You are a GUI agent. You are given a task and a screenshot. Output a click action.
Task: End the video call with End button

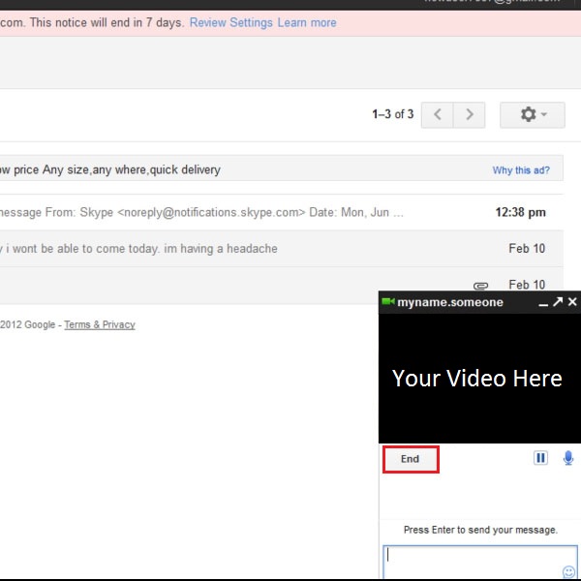point(411,459)
